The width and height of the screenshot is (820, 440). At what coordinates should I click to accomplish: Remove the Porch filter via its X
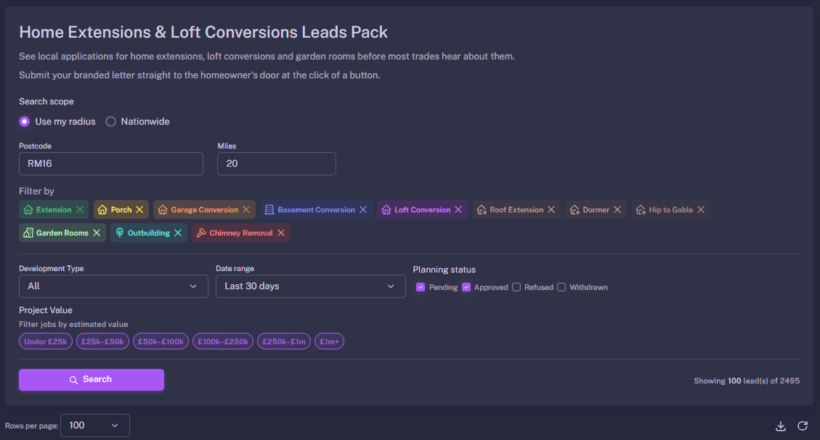139,209
